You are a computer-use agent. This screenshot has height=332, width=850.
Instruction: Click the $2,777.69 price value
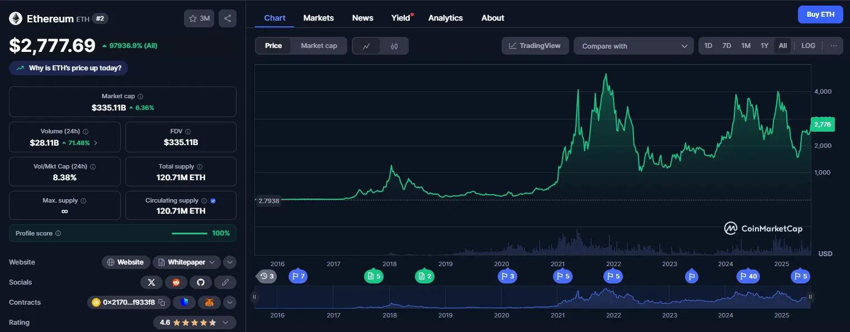pyautogui.click(x=52, y=45)
